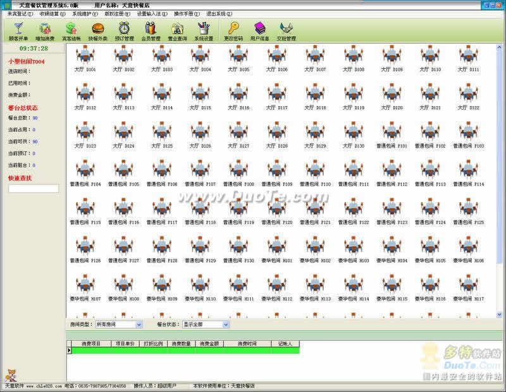Viewport: 506px width, 392px height.
Task: Open 用户信息 books icon
Action: coord(260,29)
